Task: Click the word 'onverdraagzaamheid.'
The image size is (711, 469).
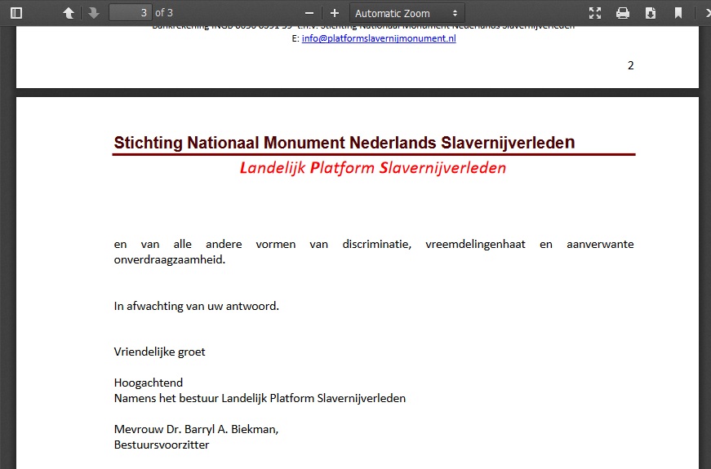Action: click(170, 259)
